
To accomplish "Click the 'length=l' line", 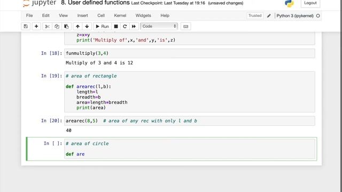I will 87,92.
